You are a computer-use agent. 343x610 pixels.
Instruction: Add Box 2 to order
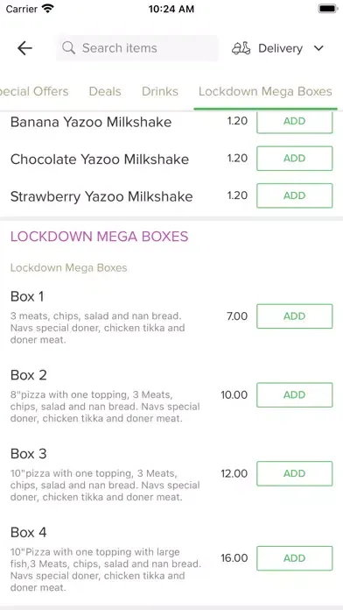(295, 395)
